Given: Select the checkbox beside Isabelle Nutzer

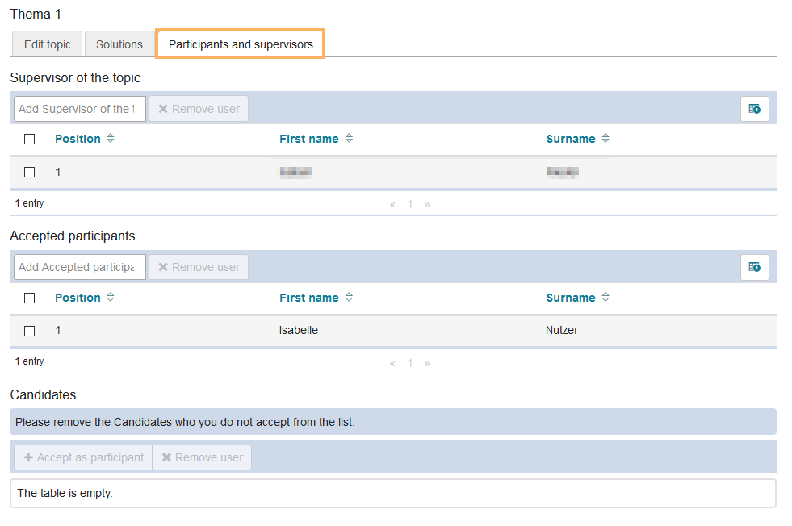Looking at the screenshot, I should tap(30, 331).
